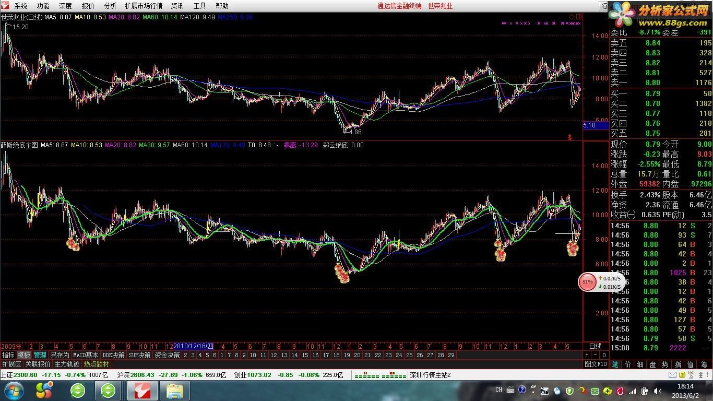
Task: Open the colorful-petals app in taskbar
Action: click(44, 391)
